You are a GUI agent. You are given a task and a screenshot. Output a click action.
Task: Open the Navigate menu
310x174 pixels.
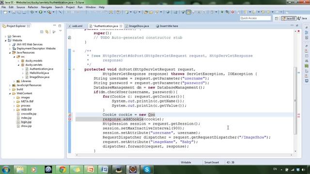click(x=46, y=7)
